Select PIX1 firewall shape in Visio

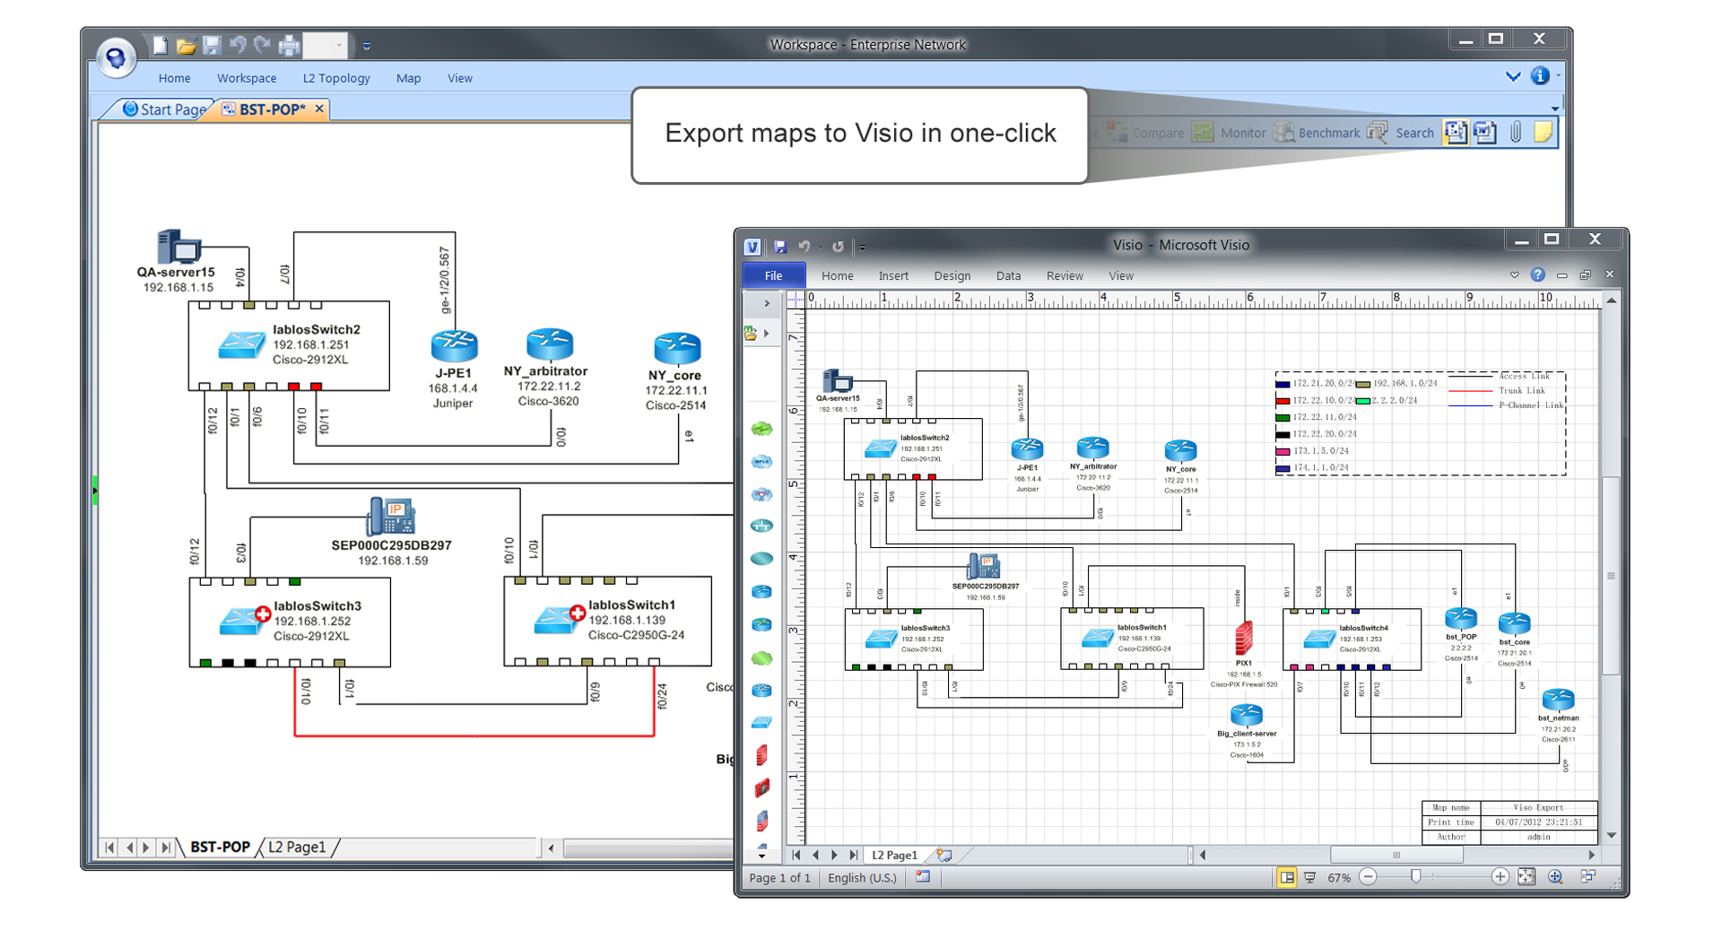click(x=1244, y=638)
